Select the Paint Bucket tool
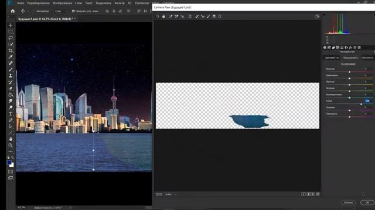The height and width of the screenshot is (210, 375). [11, 94]
